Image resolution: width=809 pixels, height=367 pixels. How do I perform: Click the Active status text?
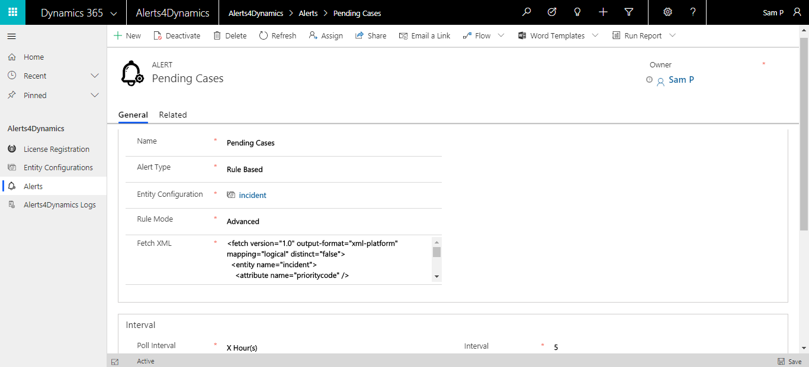[146, 361]
